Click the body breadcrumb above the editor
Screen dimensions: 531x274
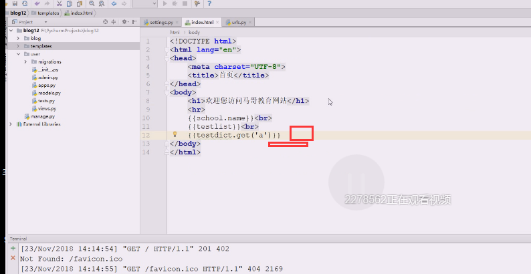point(194,33)
